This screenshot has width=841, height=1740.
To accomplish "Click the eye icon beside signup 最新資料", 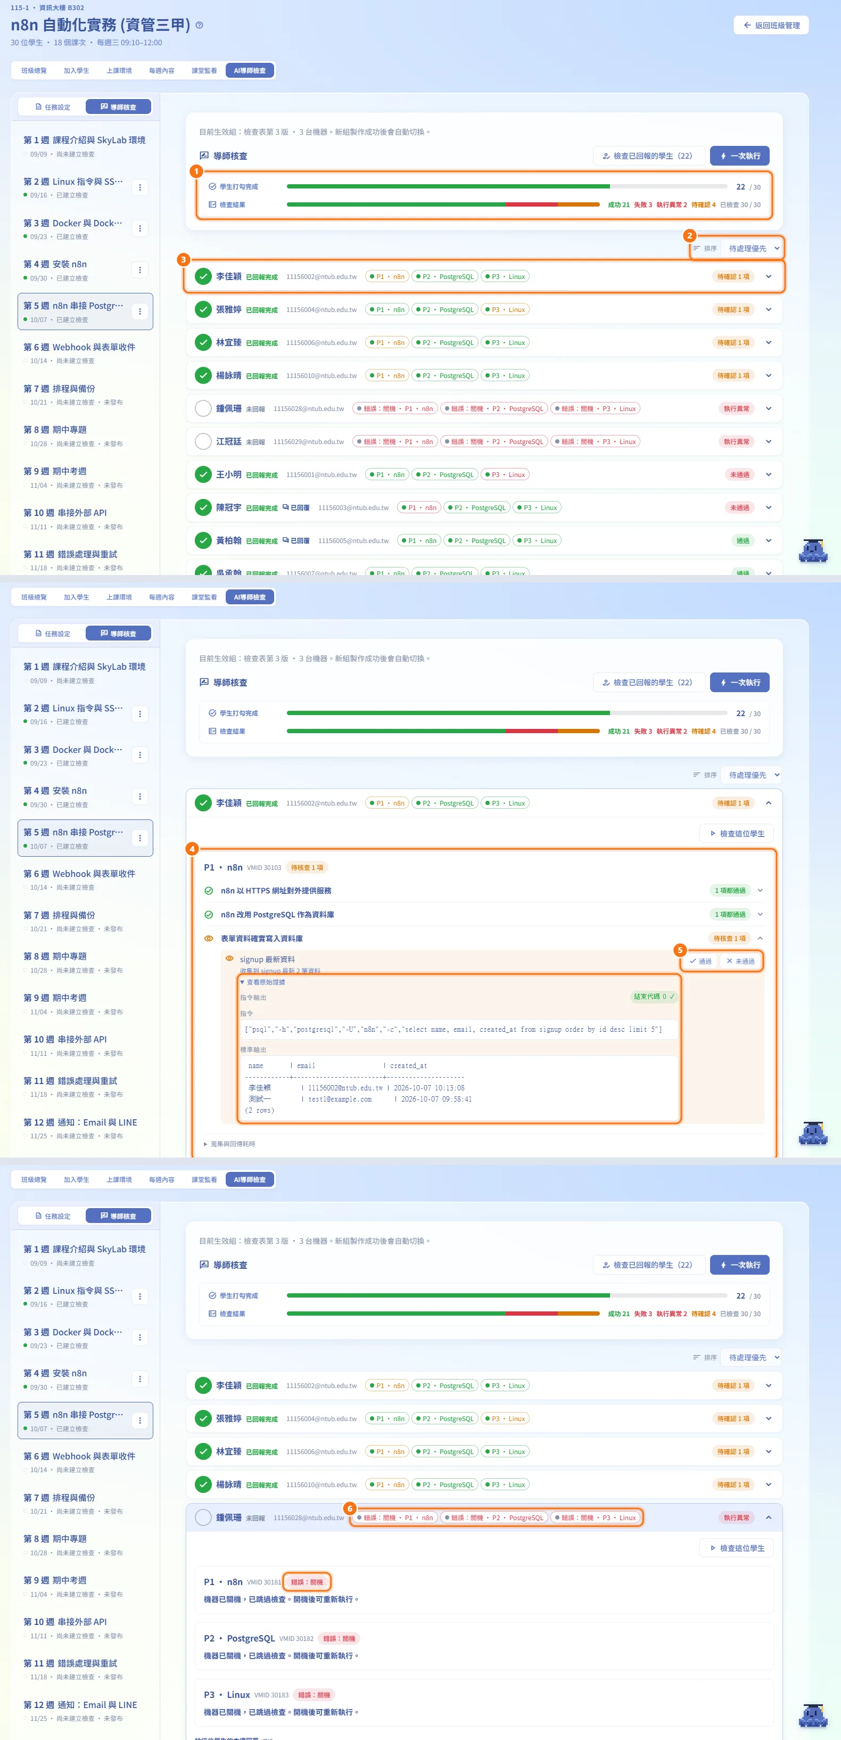I will [x=229, y=958].
